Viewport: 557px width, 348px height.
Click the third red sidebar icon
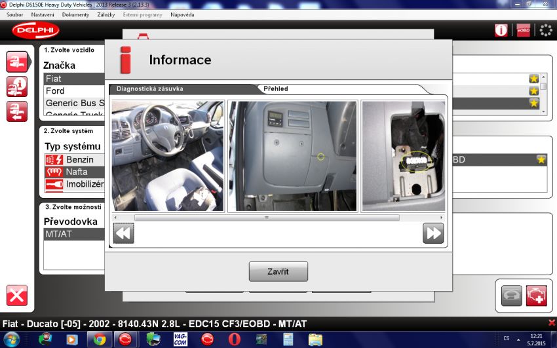(x=17, y=111)
